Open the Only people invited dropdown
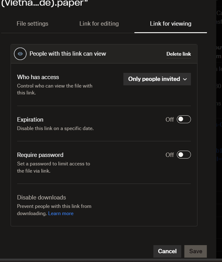 click(x=157, y=79)
